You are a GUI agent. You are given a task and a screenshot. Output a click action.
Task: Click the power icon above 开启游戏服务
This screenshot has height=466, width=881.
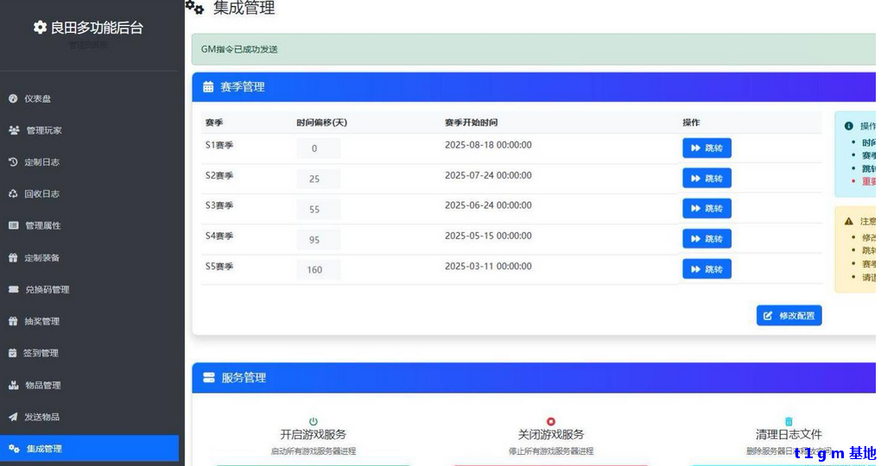[313, 421]
